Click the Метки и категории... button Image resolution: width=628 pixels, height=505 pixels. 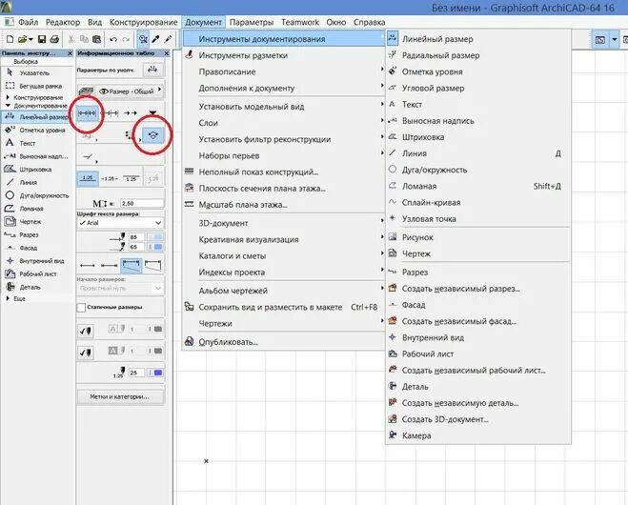(120, 396)
